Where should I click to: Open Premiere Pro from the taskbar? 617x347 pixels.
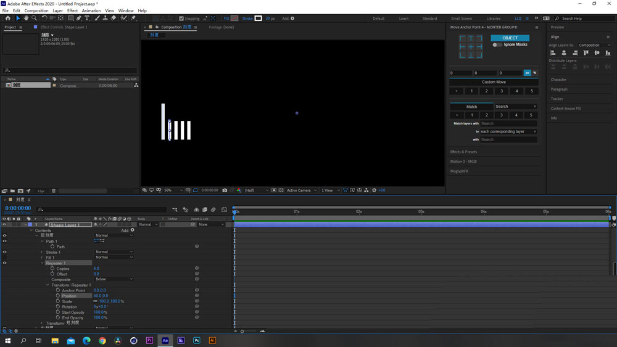click(x=149, y=340)
